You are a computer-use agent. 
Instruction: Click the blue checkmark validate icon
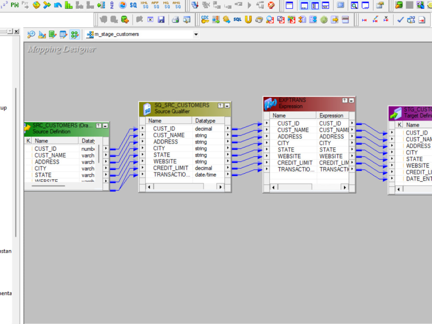[400, 19]
